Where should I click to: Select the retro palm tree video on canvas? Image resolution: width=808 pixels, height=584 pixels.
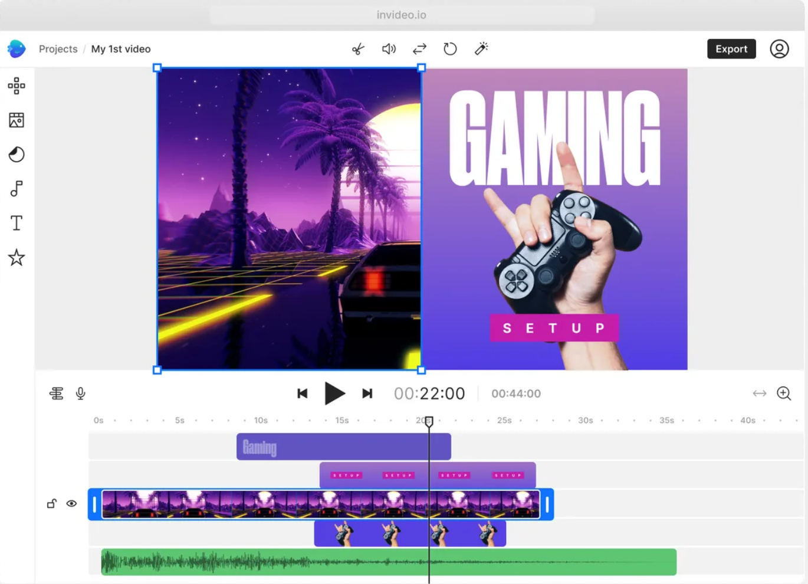coord(289,219)
